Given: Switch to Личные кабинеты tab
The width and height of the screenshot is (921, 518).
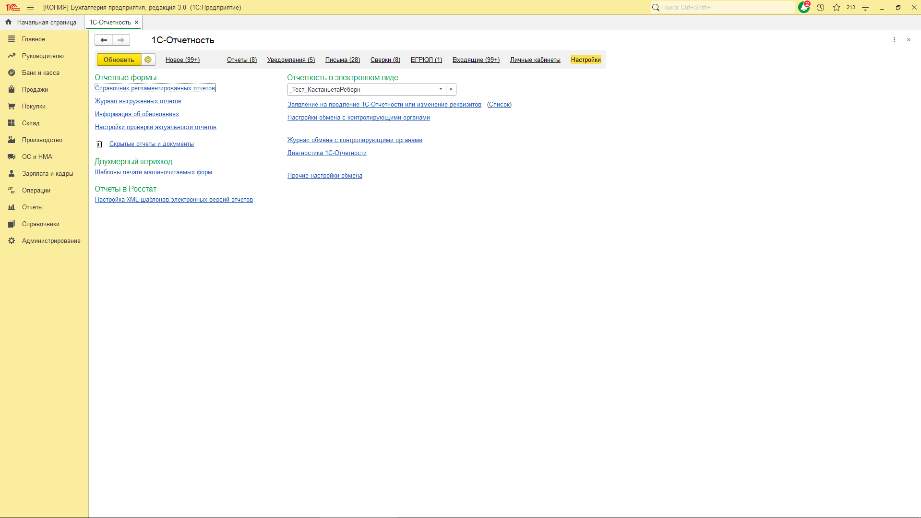Looking at the screenshot, I should [x=535, y=60].
